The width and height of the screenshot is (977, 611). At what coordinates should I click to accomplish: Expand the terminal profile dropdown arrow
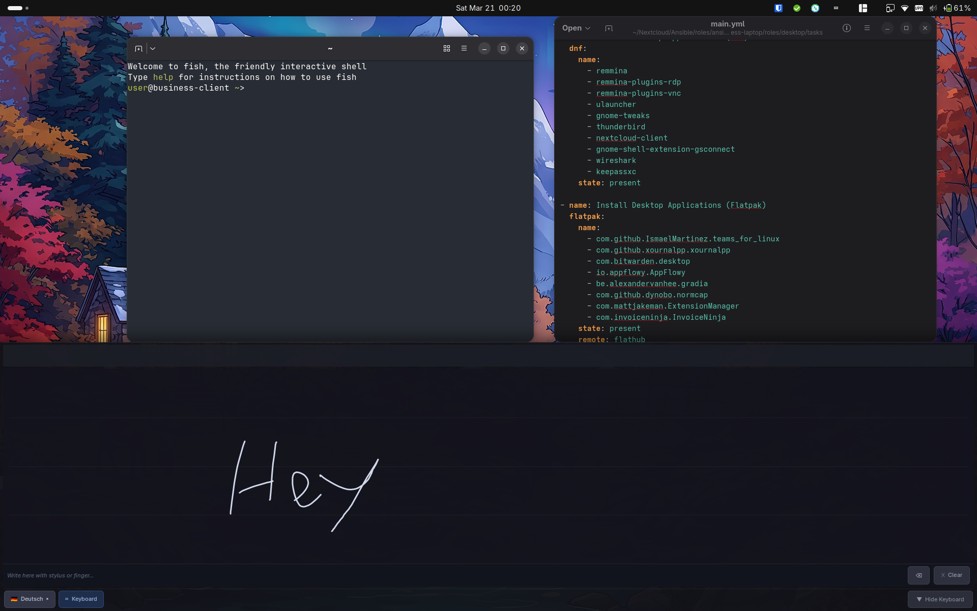(x=153, y=48)
